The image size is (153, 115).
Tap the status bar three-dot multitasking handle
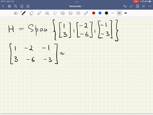(76, 2)
